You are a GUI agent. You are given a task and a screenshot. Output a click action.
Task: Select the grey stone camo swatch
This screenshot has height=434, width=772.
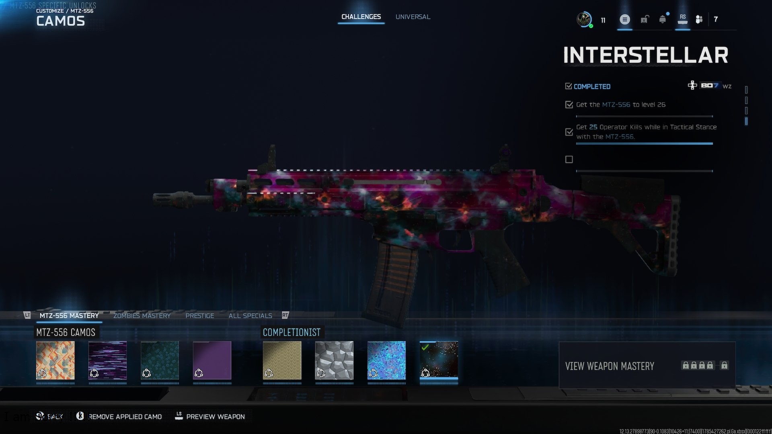pyautogui.click(x=335, y=360)
